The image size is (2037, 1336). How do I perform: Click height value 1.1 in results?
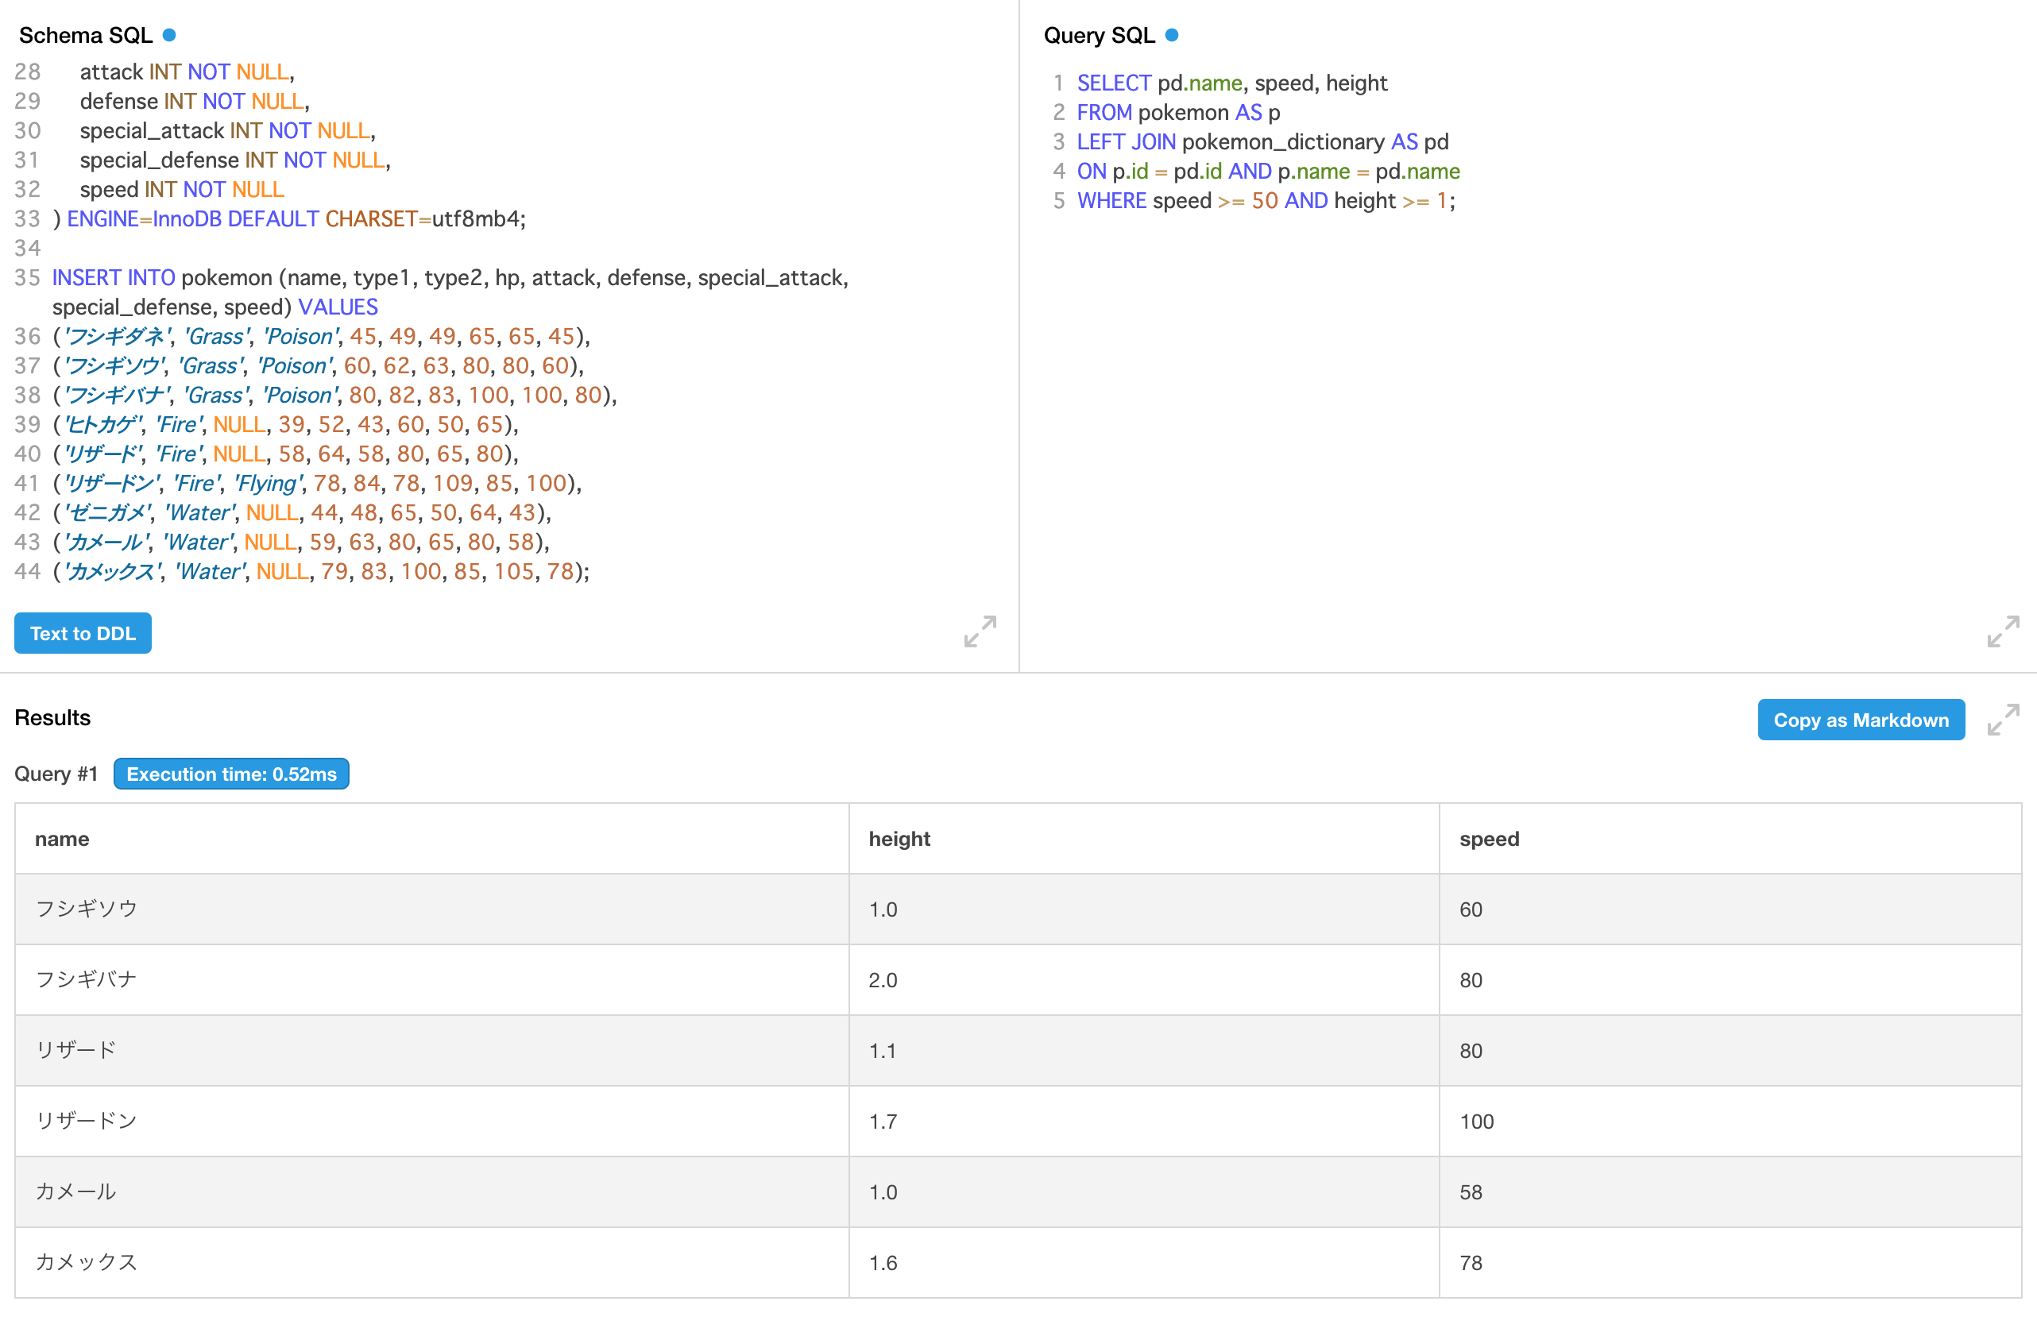[883, 1051]
